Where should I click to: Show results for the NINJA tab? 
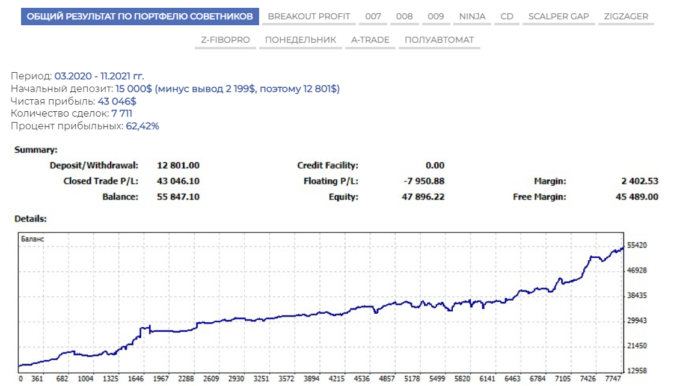click(x=472, y=16)
